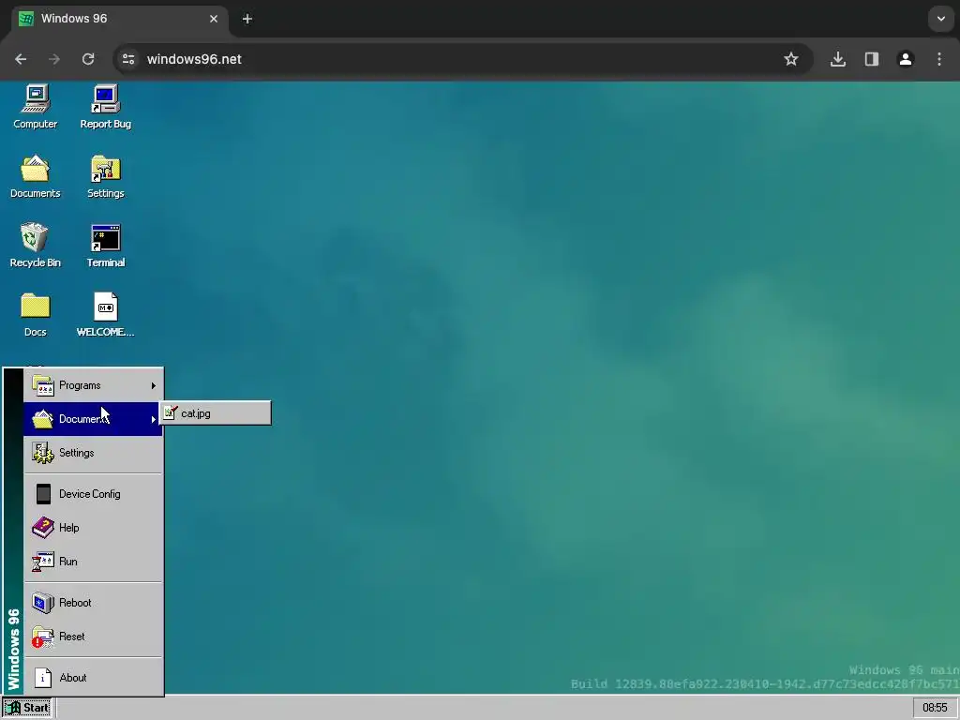Open the Computer desktop icon

point(35,107)
